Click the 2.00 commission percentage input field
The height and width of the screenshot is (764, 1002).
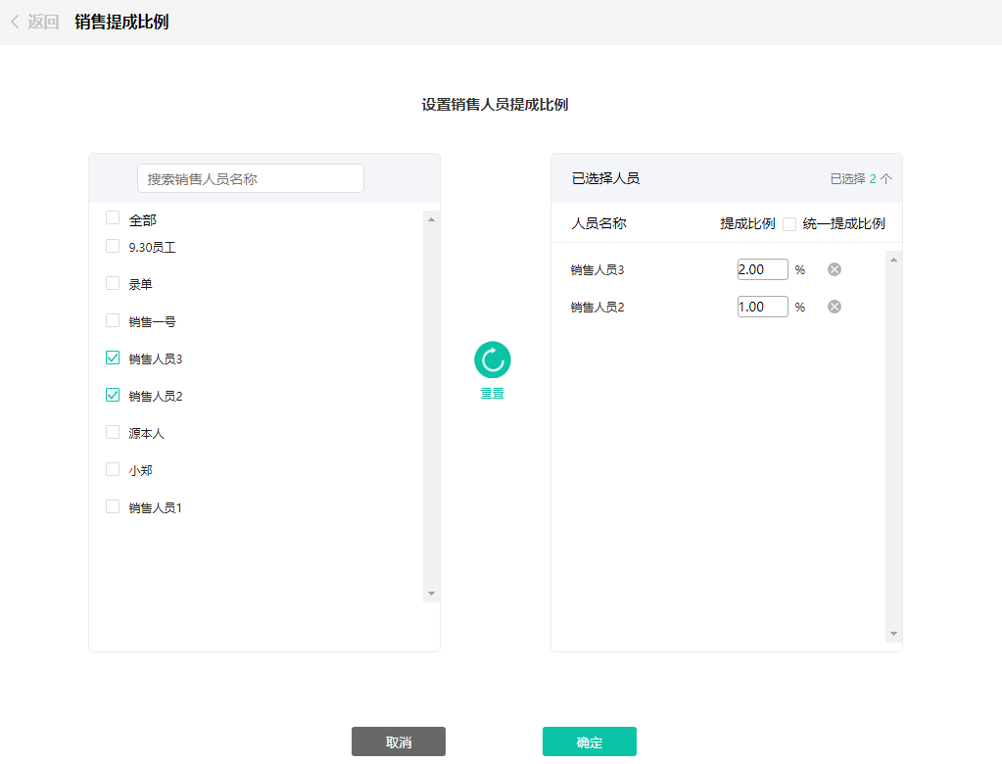coord(762,268)
